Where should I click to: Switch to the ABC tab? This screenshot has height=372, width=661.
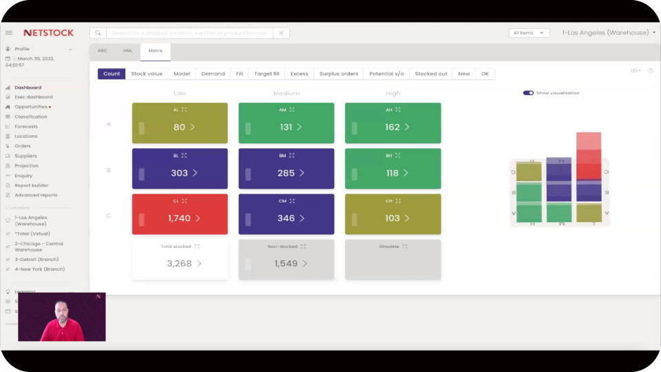103,50
